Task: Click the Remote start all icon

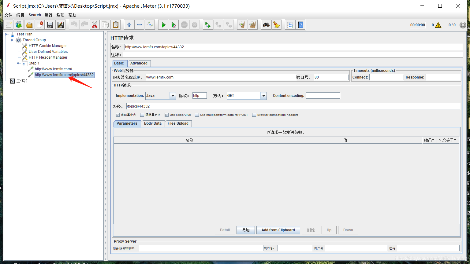Action: (x=208, y=25)
